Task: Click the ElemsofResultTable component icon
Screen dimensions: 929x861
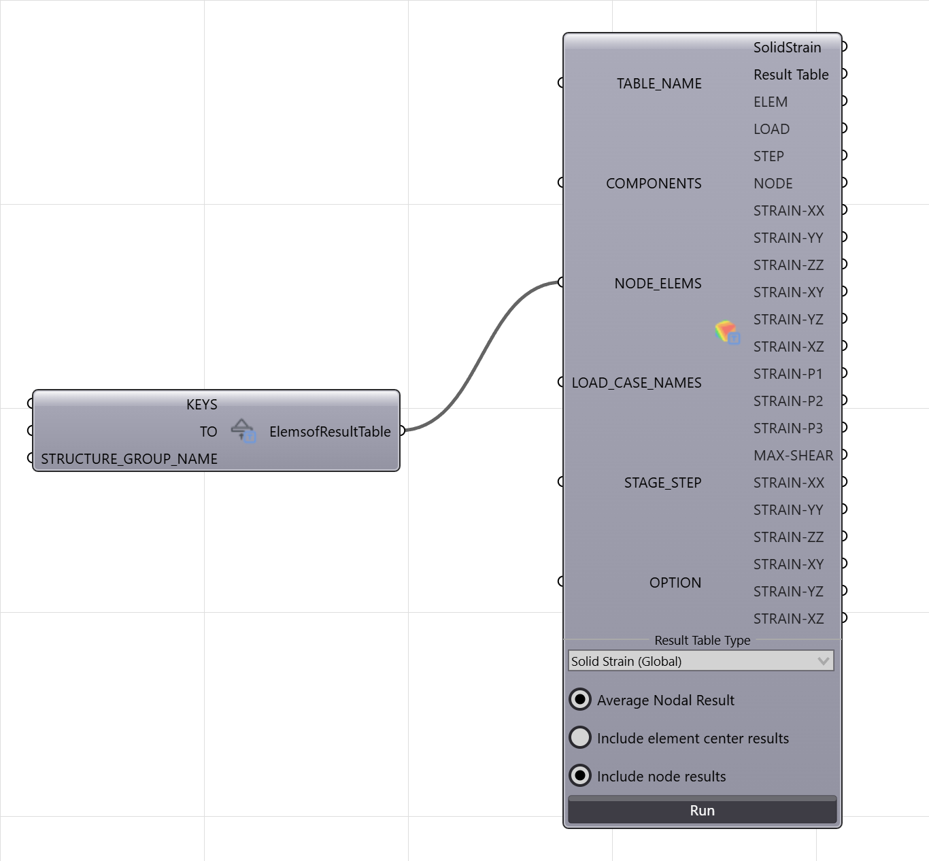Action: (243, 430)
